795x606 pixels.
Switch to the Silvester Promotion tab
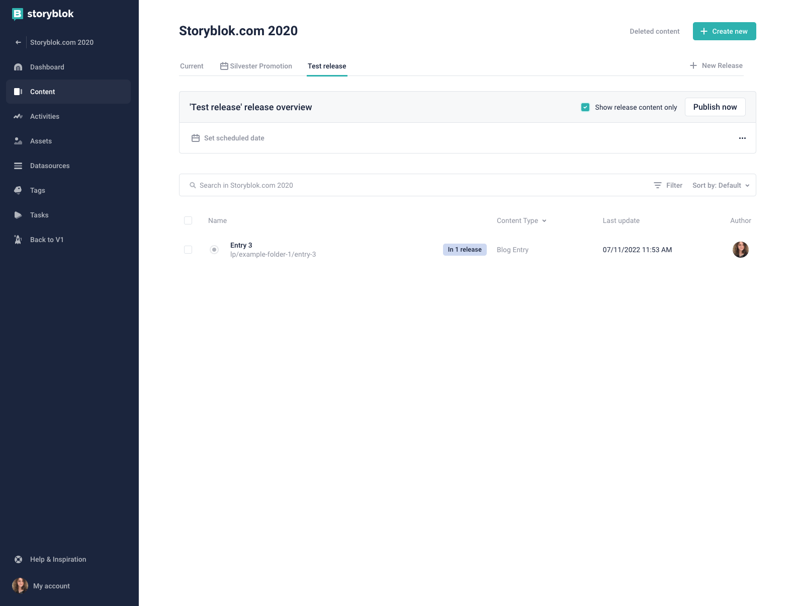[256, 66]
